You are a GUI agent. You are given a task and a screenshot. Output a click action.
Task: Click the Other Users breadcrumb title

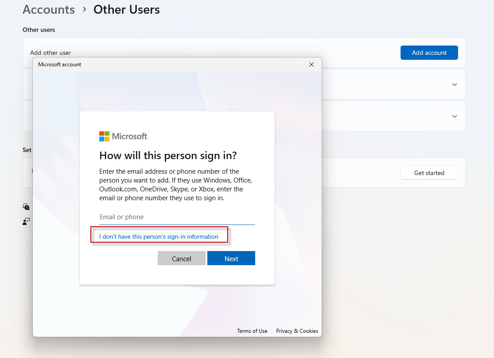click(x=127, y=9)
